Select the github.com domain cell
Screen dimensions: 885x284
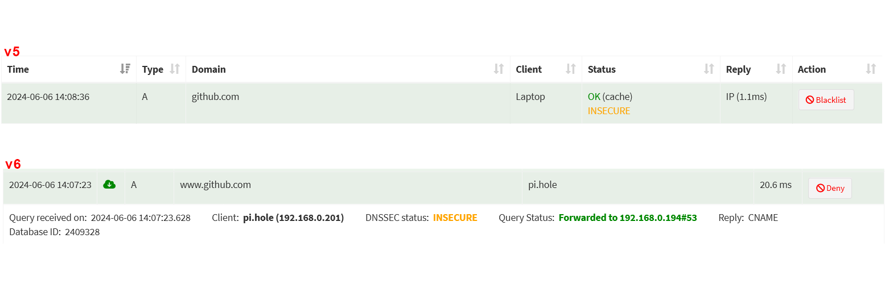click(x=215, y=97)
